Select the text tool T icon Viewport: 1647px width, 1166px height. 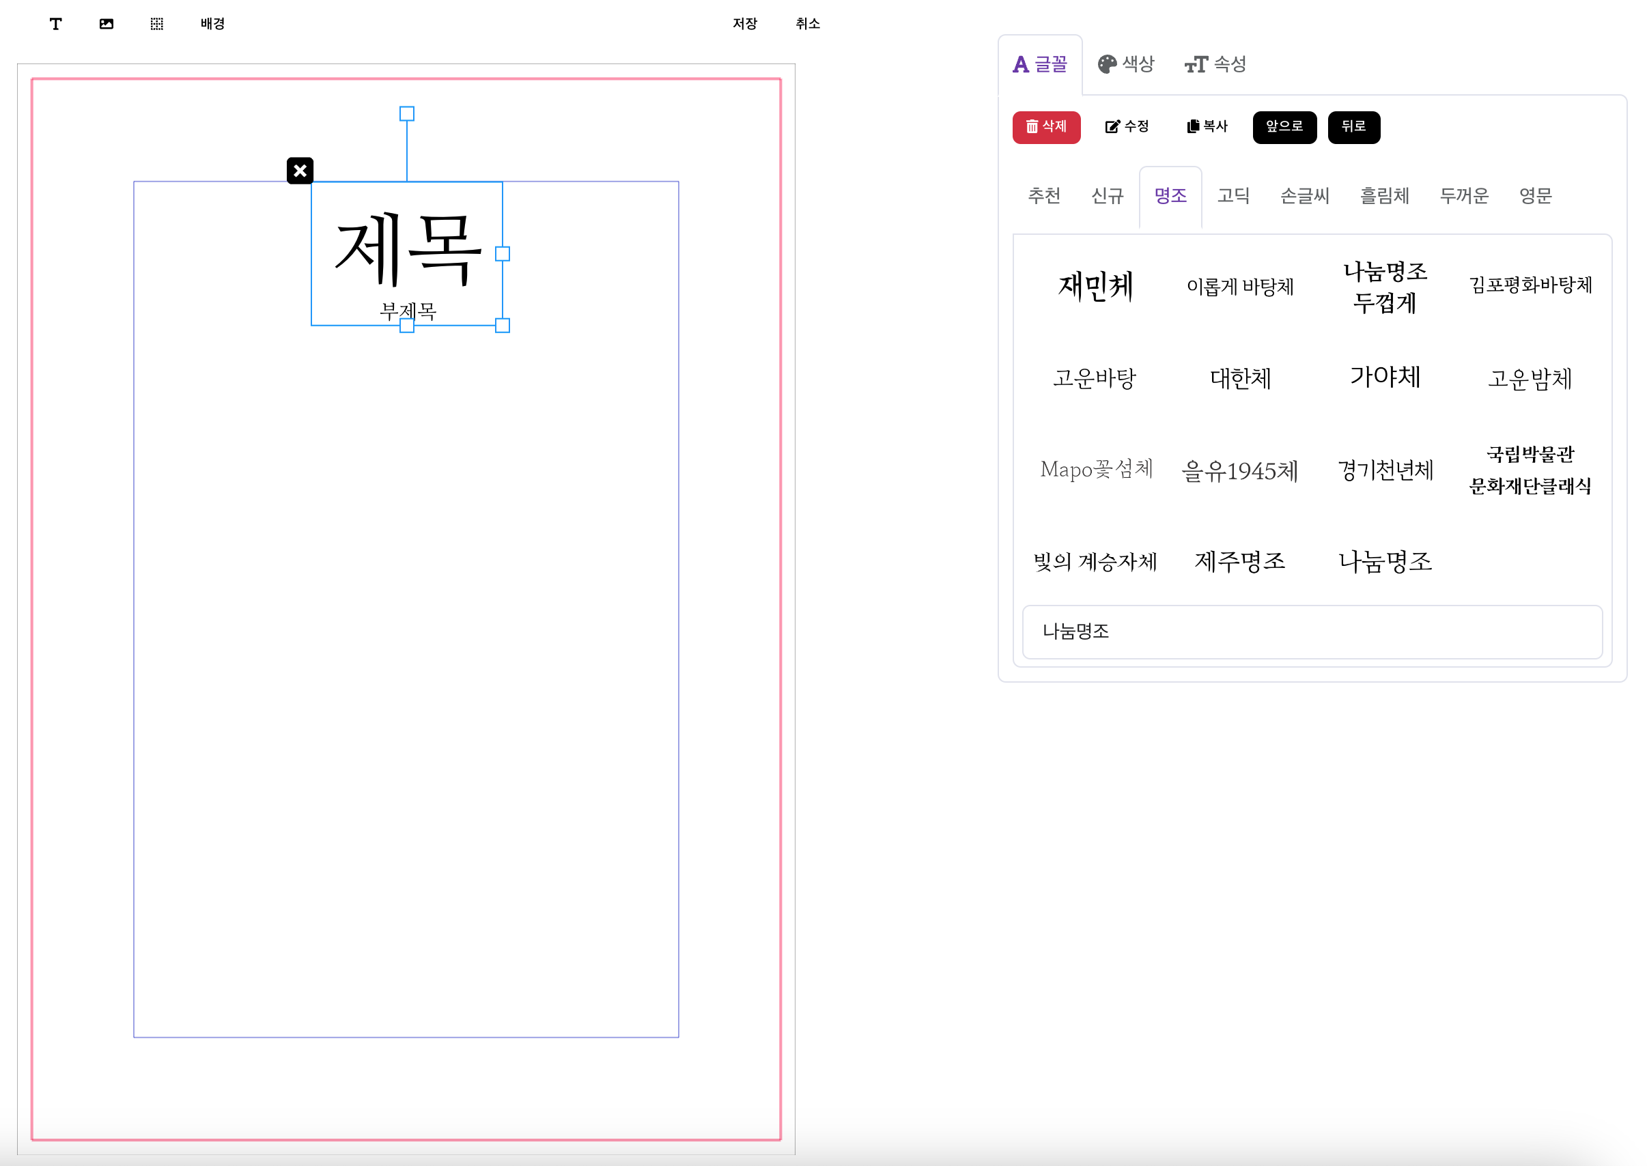click(x=55, y=24)
